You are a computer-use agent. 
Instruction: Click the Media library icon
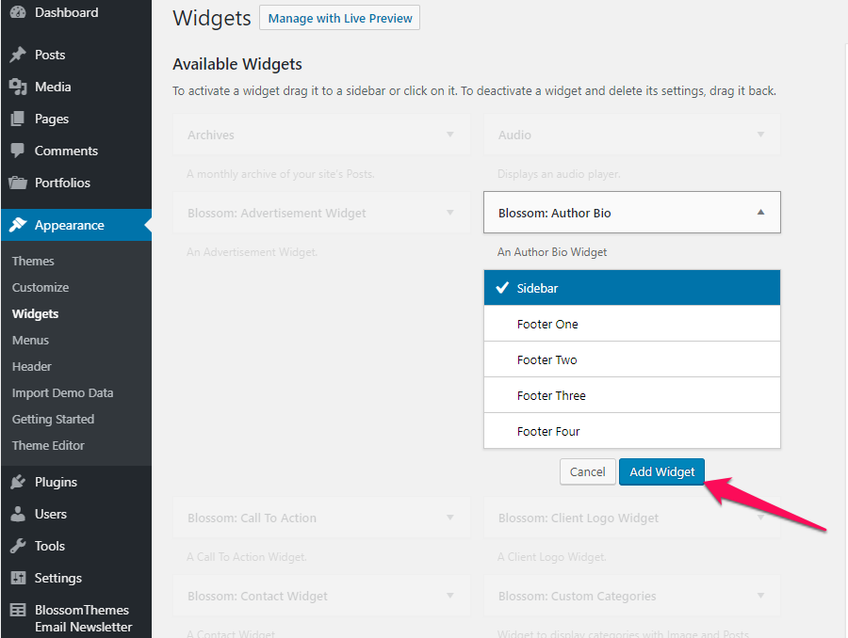(x=18, y=87)
